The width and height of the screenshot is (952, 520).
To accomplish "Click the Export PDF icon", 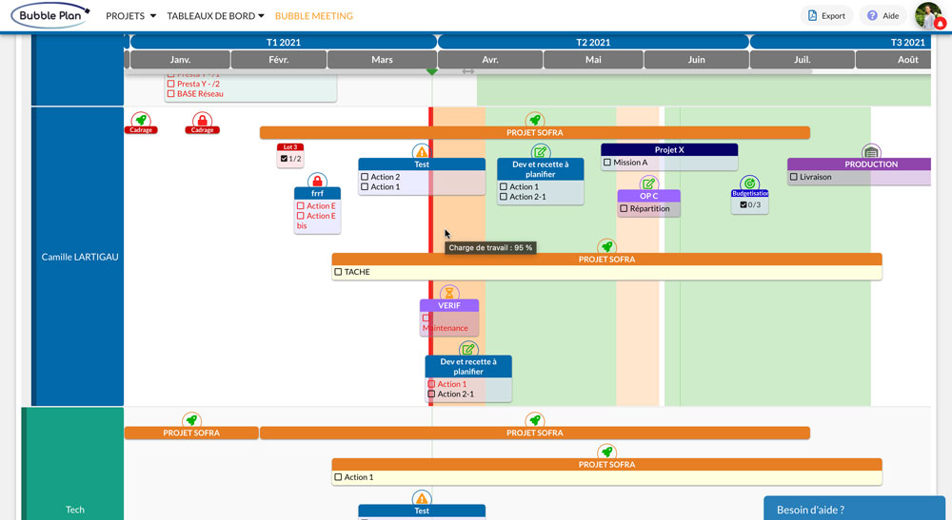I will 812,16.
